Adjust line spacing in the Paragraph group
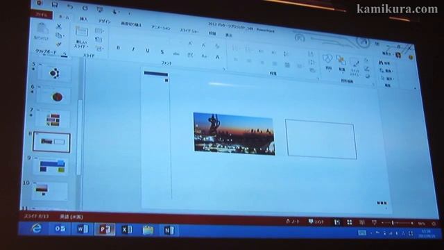 [x=287, y=53]
